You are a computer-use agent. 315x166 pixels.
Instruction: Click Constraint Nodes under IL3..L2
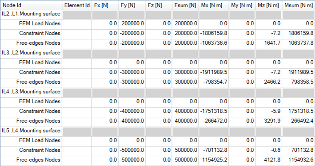pos(40,72)
